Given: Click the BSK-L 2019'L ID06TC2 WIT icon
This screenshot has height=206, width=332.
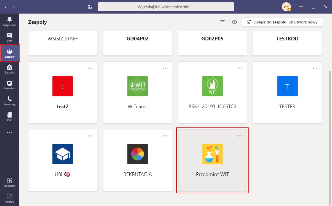Looking at the screenshot, I should click(x=213, y=86).
